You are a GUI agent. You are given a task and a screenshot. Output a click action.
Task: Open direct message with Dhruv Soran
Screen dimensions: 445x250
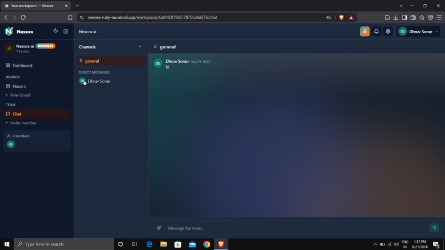point(111,81)
